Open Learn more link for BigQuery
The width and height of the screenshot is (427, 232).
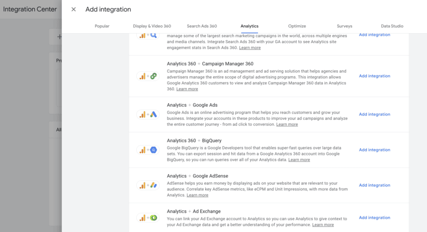point(299,160)
